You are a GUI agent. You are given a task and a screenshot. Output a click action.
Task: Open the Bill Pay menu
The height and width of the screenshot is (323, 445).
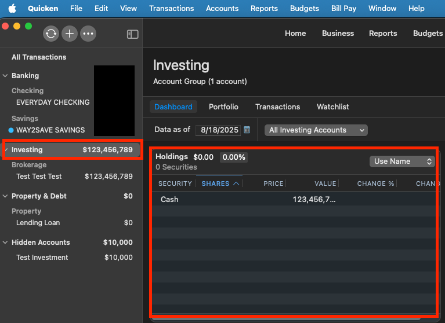click(x=343, y=9)
